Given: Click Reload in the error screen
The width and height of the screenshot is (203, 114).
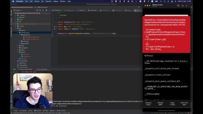Looking at the screenshot, I should 160,104.
